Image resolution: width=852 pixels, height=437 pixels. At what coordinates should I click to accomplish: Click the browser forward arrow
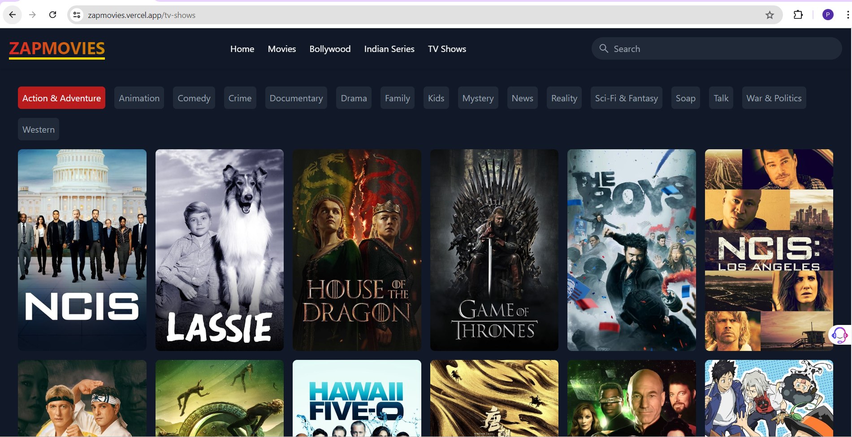click(32, 15)
